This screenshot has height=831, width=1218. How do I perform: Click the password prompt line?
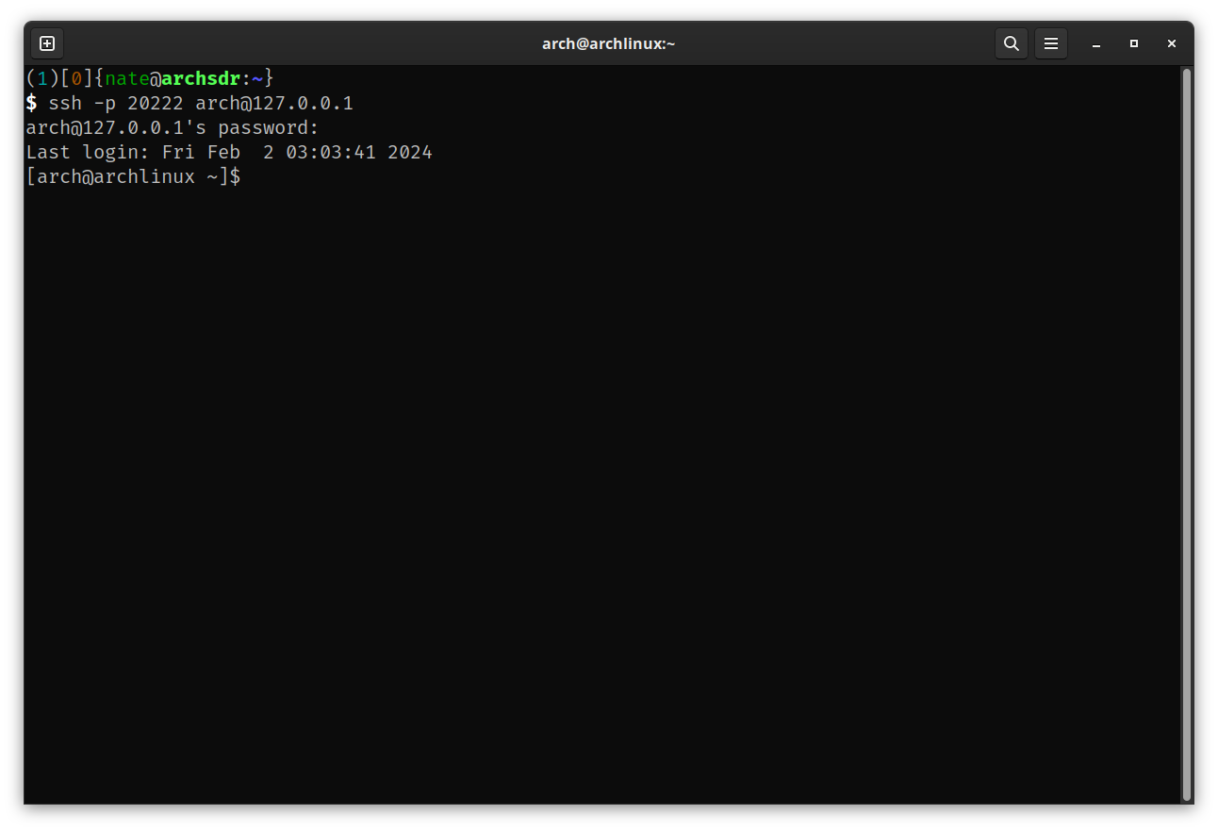[x=173, y=127]
